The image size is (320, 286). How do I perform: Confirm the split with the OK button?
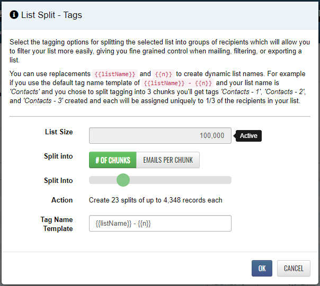pyautogui.click(x=262, y=268)
